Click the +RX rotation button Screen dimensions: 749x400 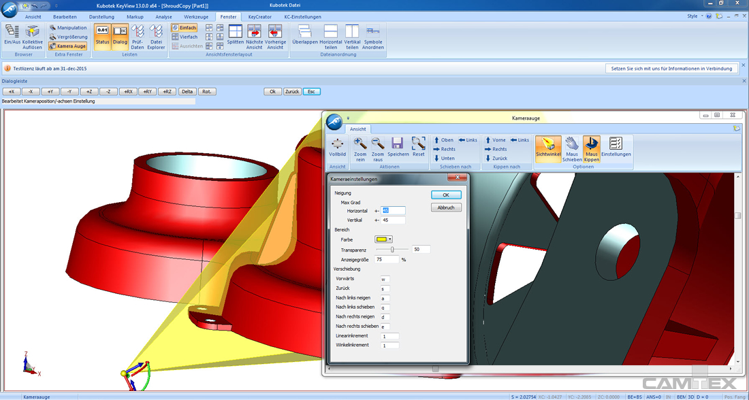coord(129,91)
